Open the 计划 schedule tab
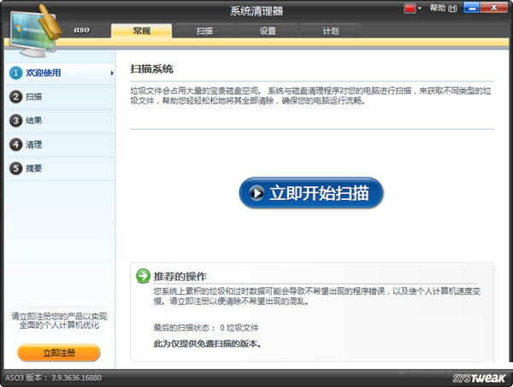513x387 pixels. tap(330, 31)
